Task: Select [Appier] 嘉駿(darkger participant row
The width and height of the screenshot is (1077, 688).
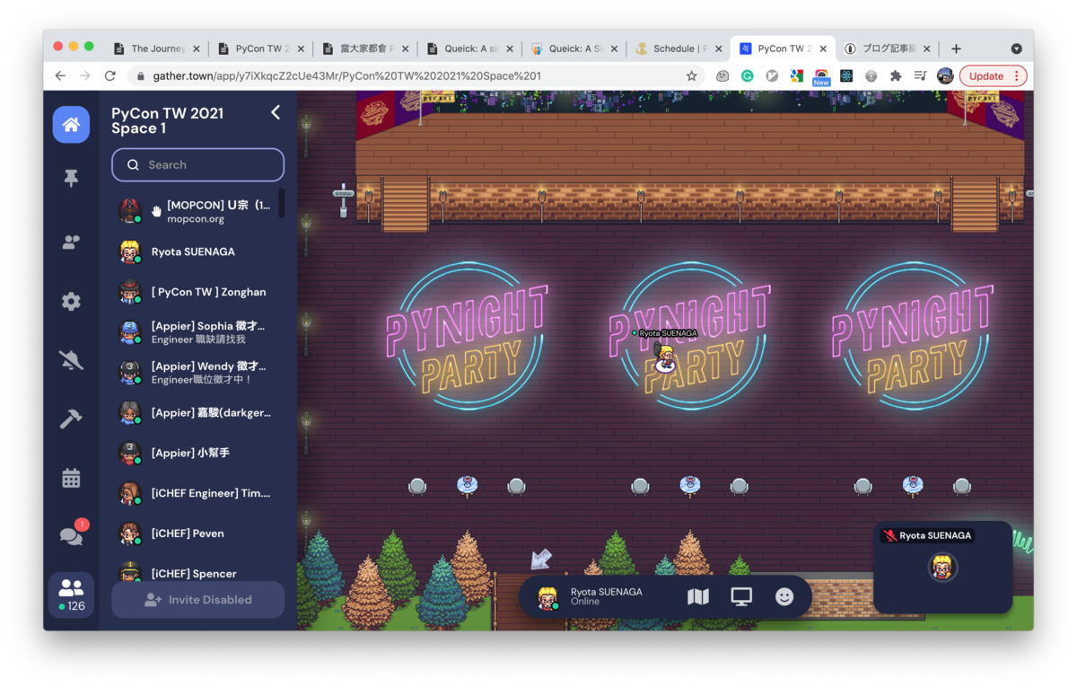Action: 197,413
